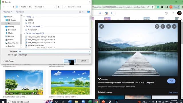This screenshot has height=103, width=183.
Task: Click the pier lake preview image
Action: point(138,49)
